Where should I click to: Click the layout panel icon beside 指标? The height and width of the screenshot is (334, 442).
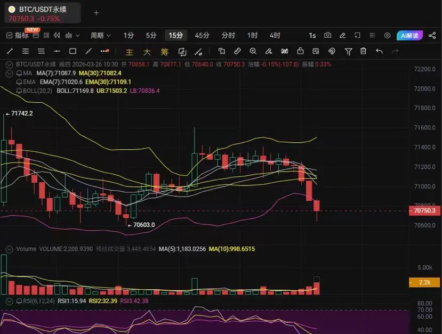36,36
